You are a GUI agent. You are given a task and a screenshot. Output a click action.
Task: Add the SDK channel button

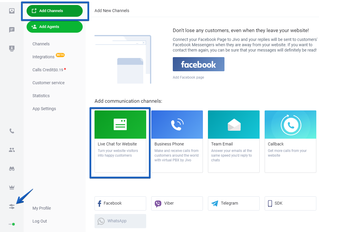pyautogui.click(x=291, y=203)
